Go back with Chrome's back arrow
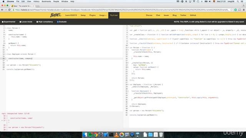Screen dimensions: 246x138 pos(2,10)
